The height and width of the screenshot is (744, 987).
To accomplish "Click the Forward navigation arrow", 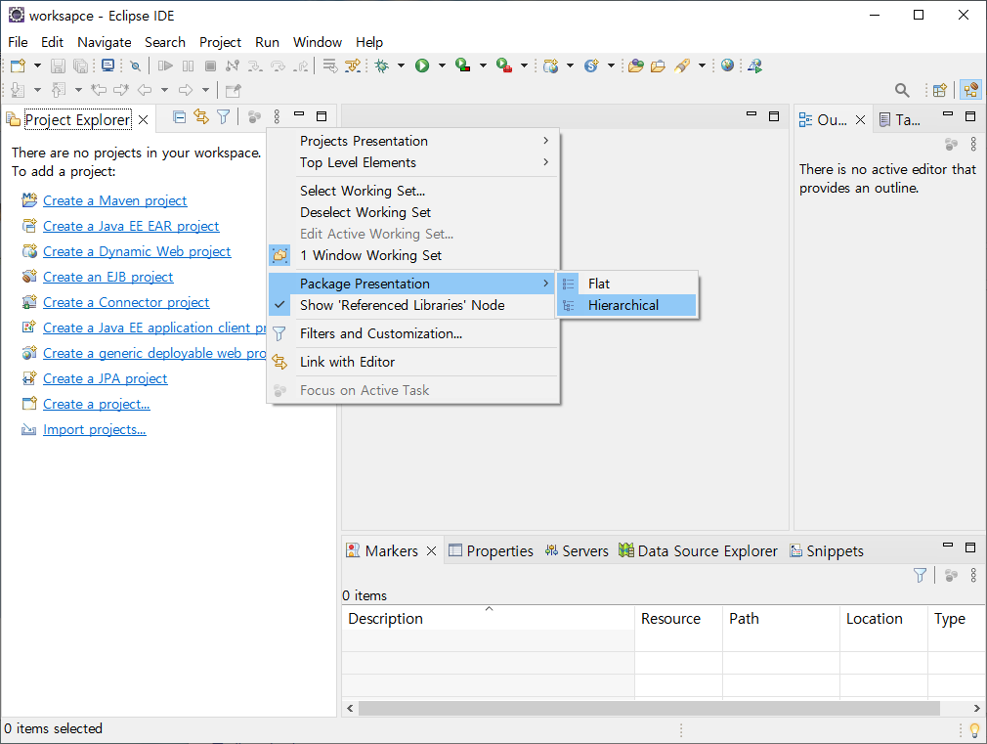I will click(x=186, y=90).
